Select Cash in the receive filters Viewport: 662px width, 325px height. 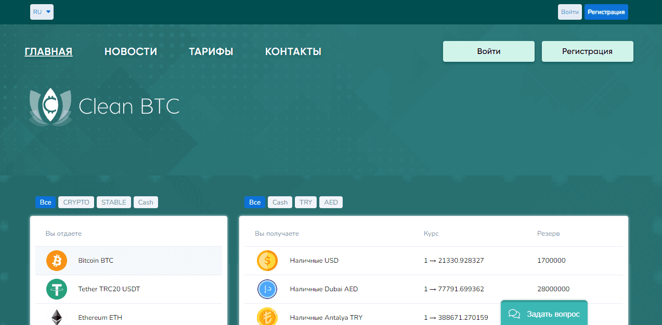point(280,202)
